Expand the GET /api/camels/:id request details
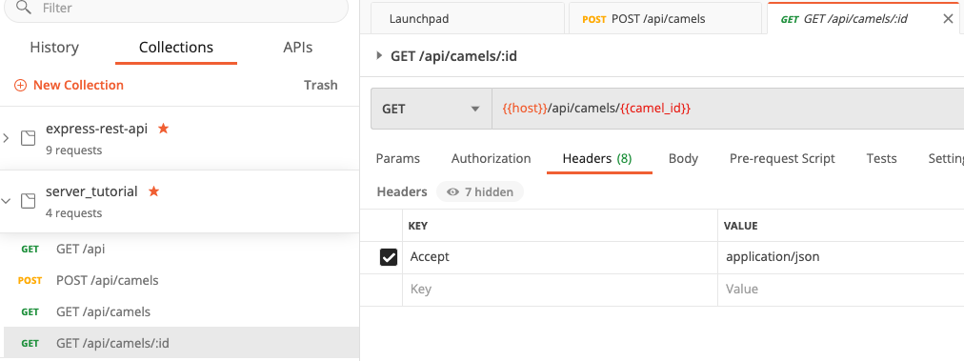Image resolution: width=964 pixels, height=361 pixels. coord(379,56)
